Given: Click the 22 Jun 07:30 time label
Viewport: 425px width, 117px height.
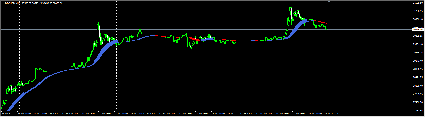Looking at the screenshot, I should pyautogui.click(x=153, y=114).
